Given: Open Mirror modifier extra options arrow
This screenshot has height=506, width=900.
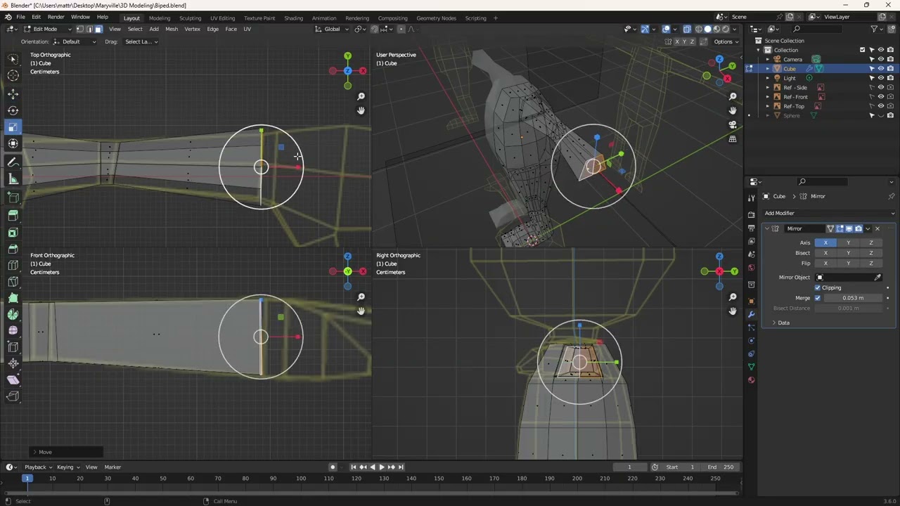Looking at the screenshot, I should (x=868, y=228).
